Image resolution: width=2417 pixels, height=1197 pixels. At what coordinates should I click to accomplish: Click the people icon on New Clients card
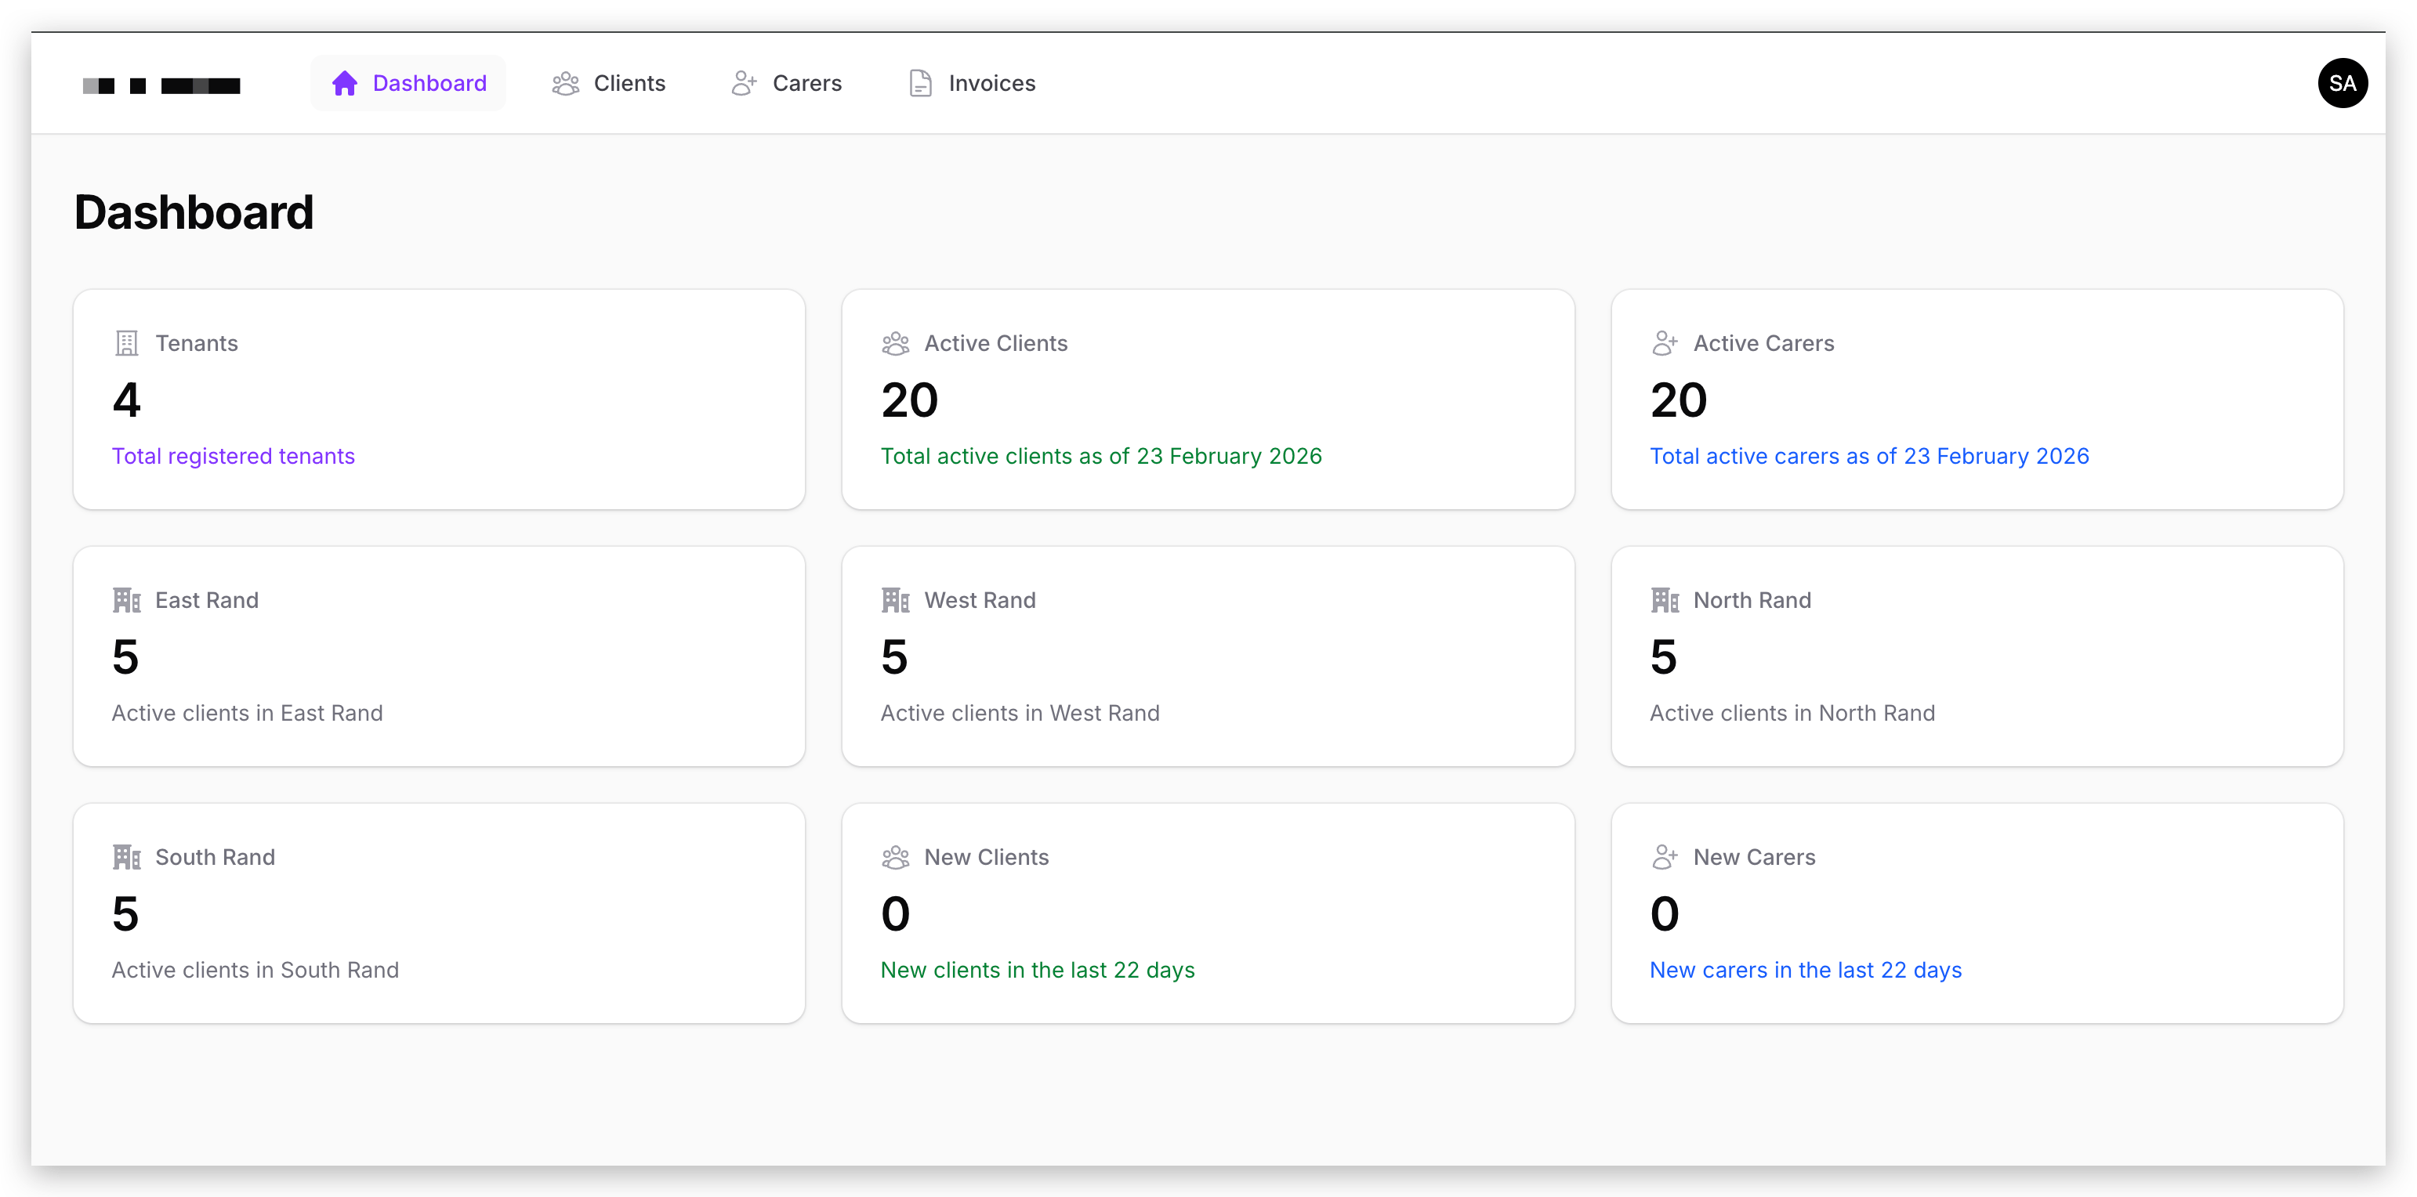pos(895,858)
